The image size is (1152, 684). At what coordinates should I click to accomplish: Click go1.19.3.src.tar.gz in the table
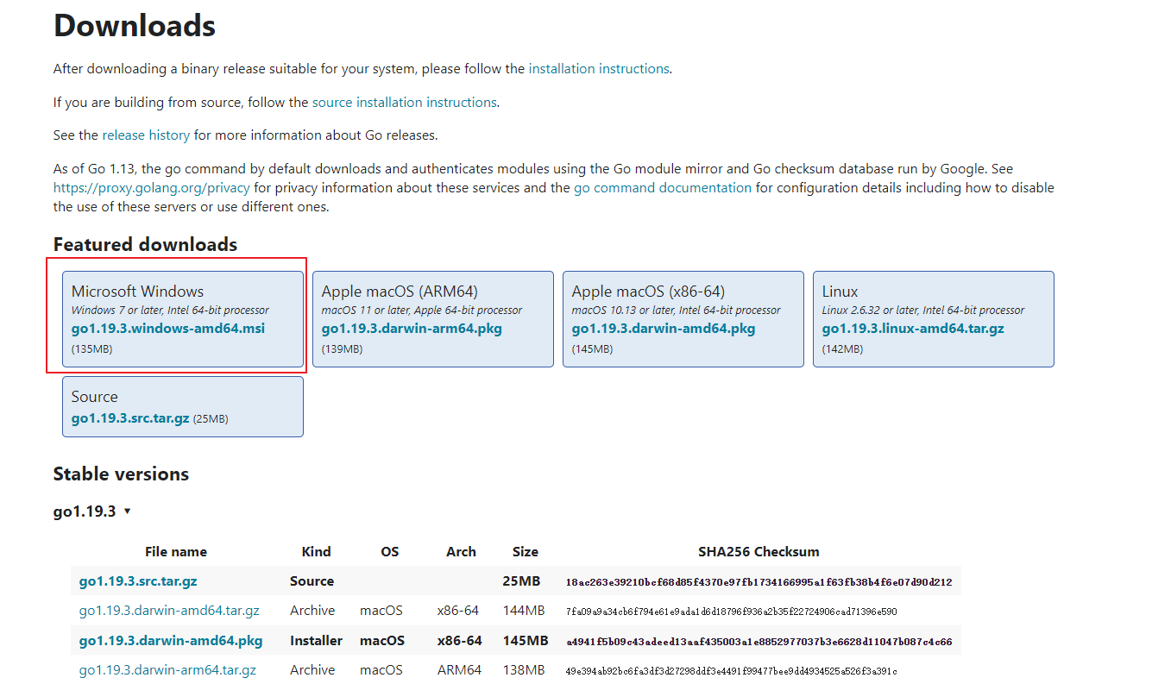(x=138, y=581)
